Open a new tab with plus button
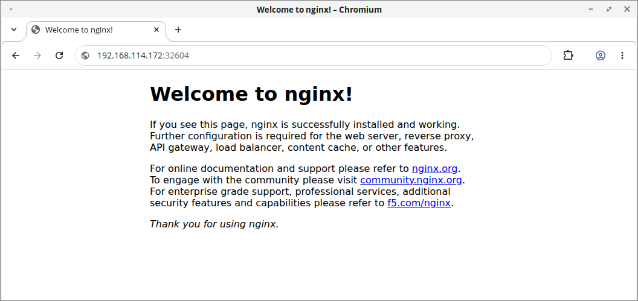Viewport: 638px width, 301px height. click(178, 30)
